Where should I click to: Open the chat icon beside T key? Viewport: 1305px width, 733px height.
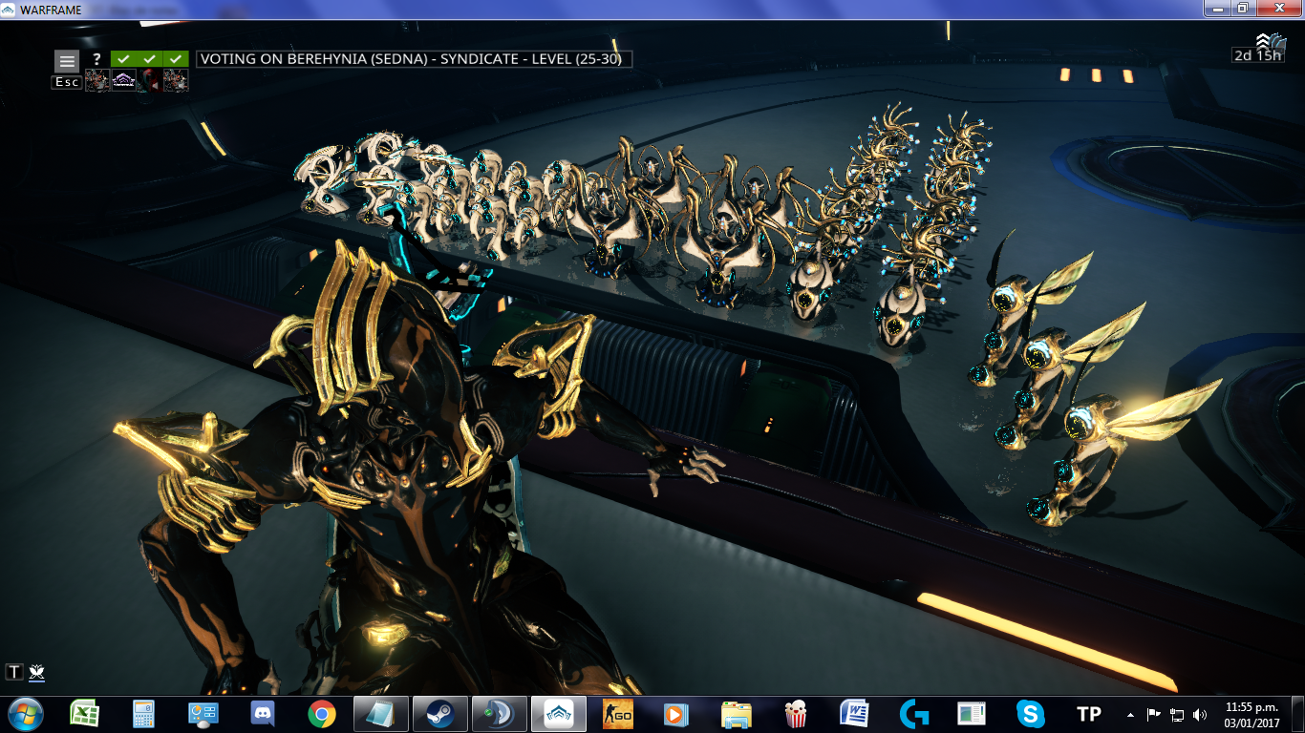37,673
